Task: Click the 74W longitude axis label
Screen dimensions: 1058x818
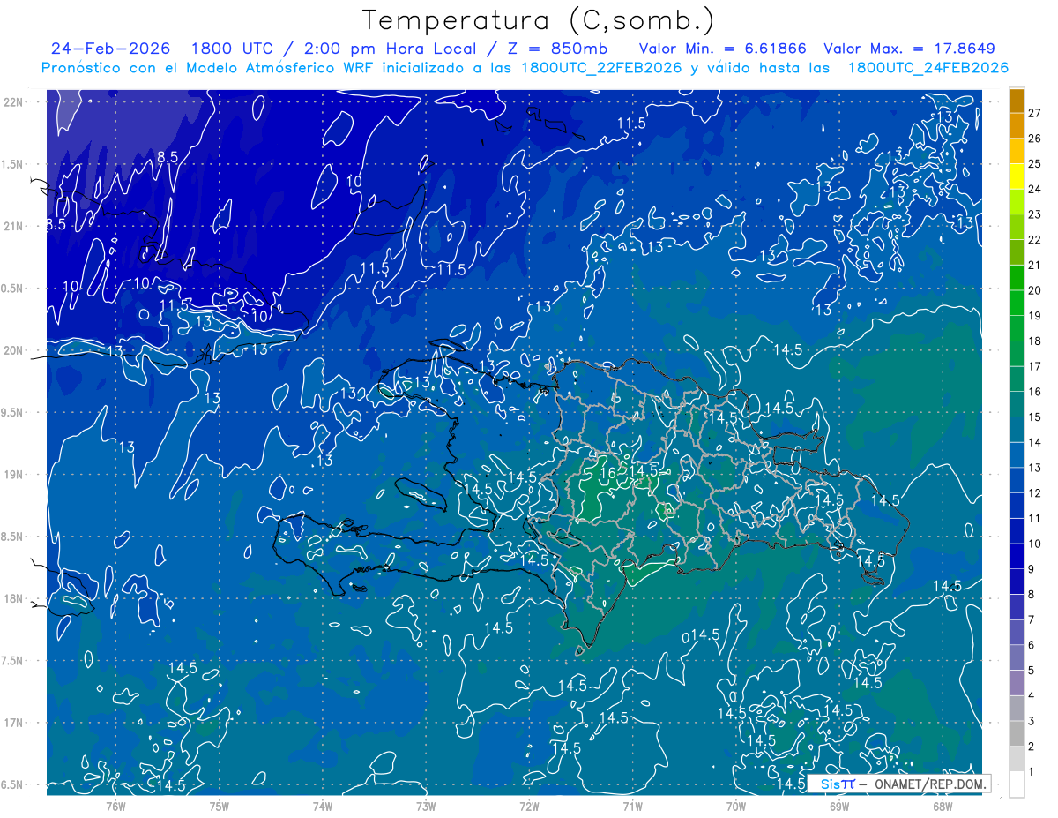Action: click(322, 806)
